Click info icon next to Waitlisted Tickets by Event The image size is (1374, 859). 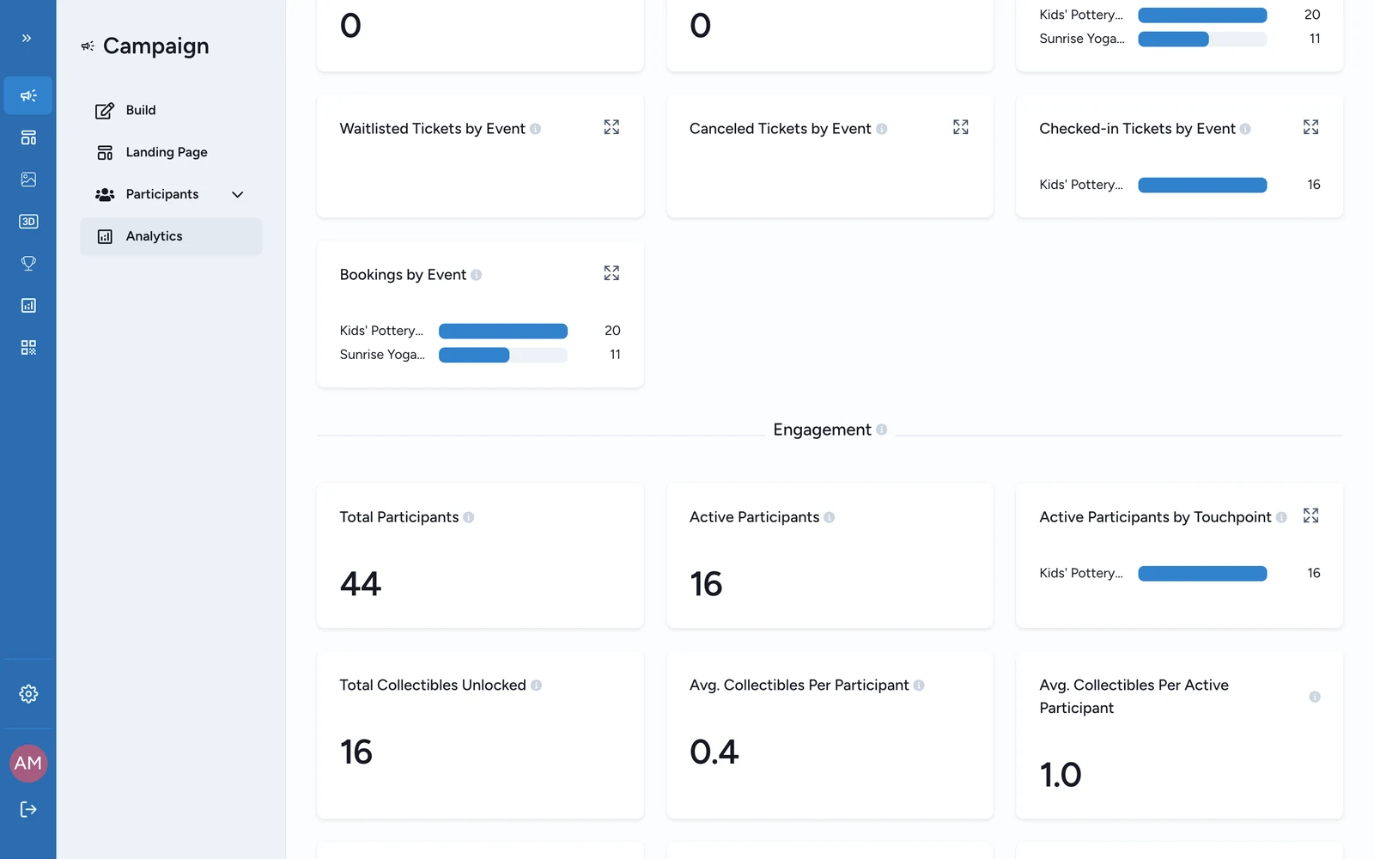pos(535,129)
